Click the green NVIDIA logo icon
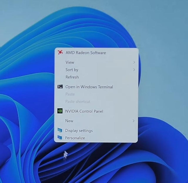 point(60,111)
